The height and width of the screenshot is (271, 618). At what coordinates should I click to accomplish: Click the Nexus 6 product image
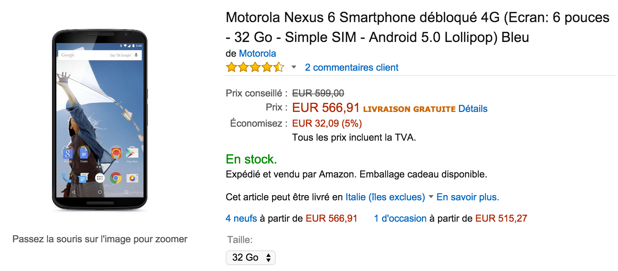click(x=100, y=120)
